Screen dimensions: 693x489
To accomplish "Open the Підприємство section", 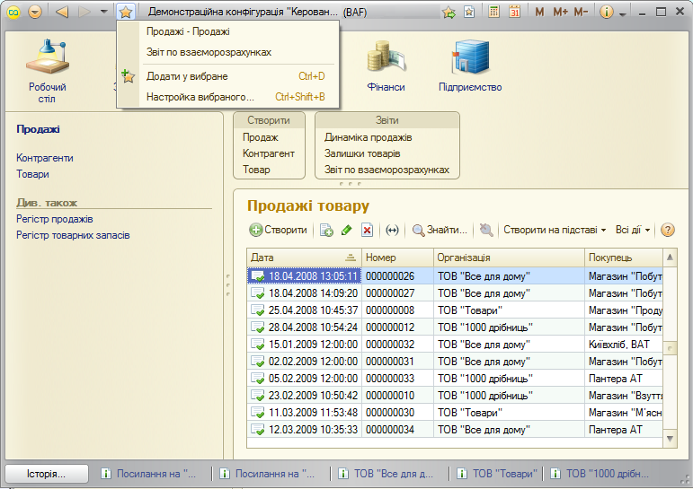I will 470,66.
